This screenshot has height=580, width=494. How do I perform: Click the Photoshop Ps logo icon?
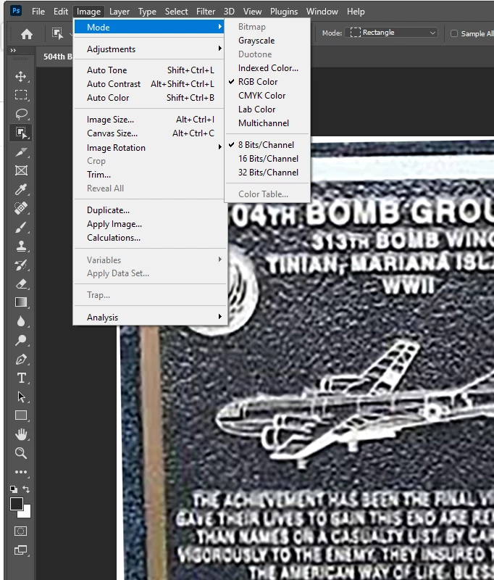click(16, 10)
